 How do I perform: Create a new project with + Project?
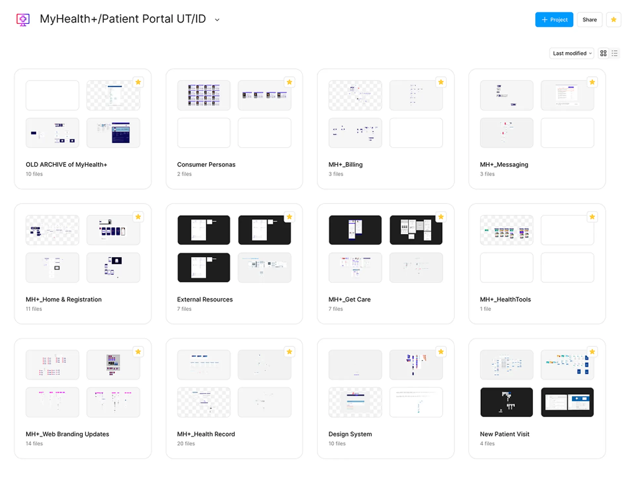[554, 20]
